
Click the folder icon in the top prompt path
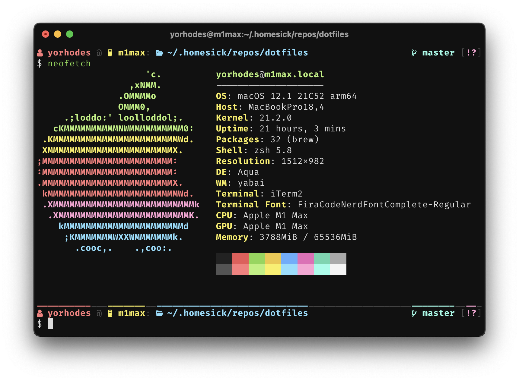point(160,53)
